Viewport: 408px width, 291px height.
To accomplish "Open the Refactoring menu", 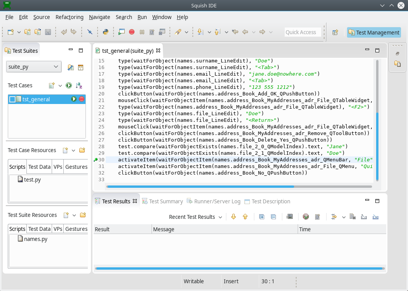I will (69, 17).
